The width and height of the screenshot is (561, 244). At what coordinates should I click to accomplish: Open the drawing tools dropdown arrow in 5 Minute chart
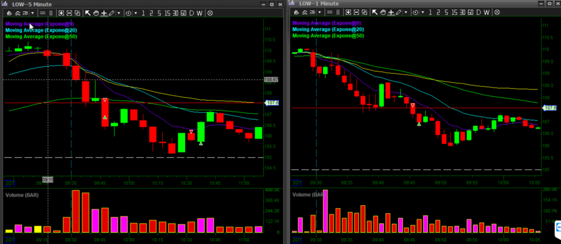pyautogui.click(x=118, y=12)
